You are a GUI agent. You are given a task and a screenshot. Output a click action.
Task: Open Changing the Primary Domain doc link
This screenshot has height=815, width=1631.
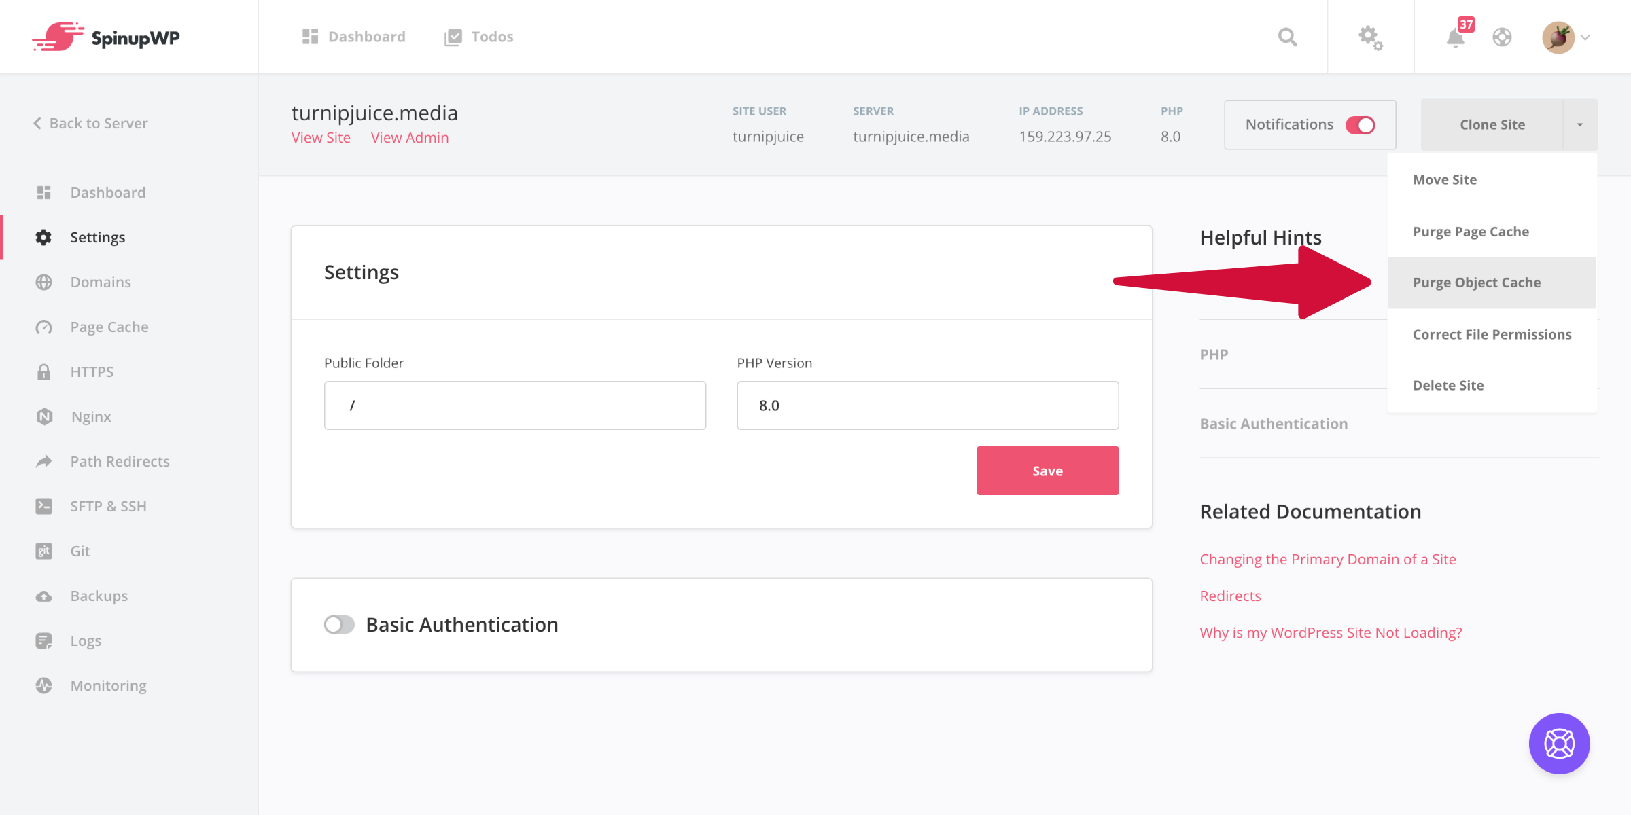point(1328,559)
